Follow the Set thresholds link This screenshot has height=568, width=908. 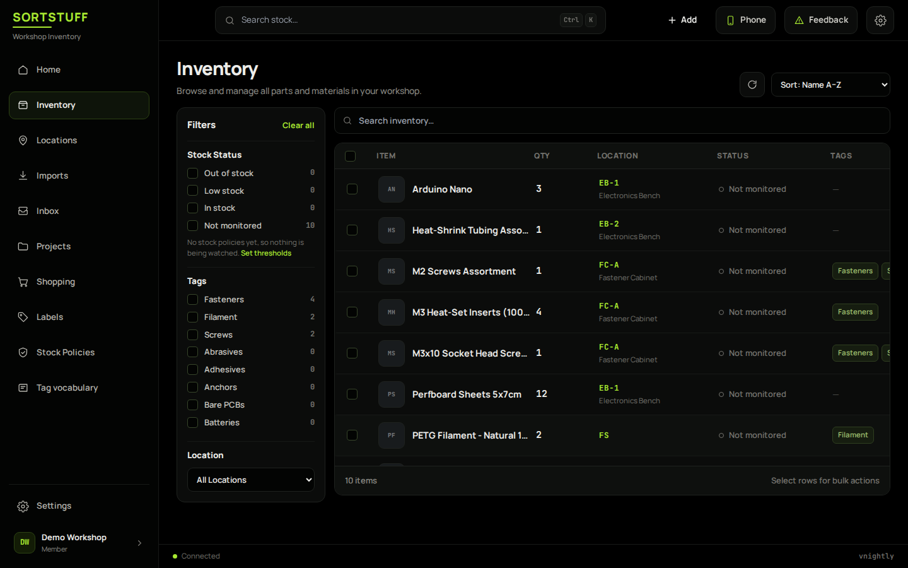[266, 253]
